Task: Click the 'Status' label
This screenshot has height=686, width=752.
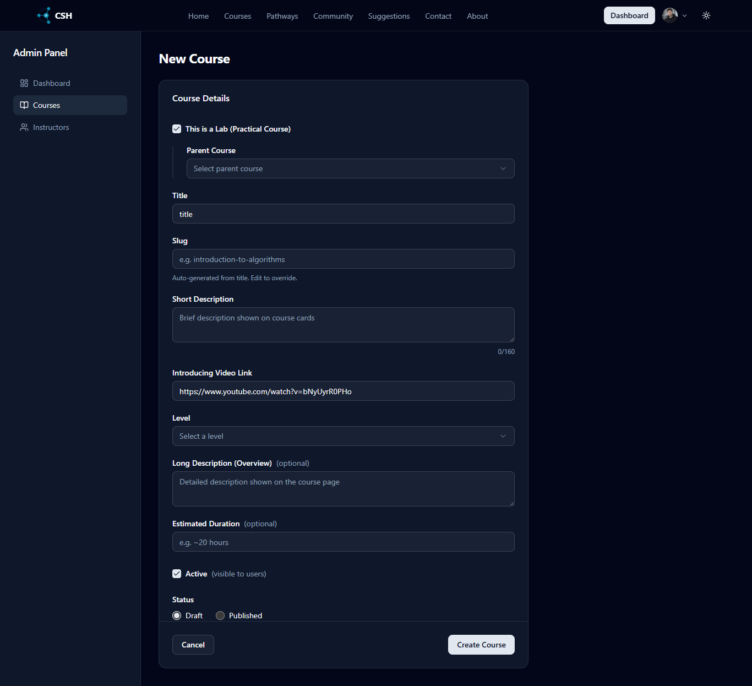Action: (x=183, y=600)
